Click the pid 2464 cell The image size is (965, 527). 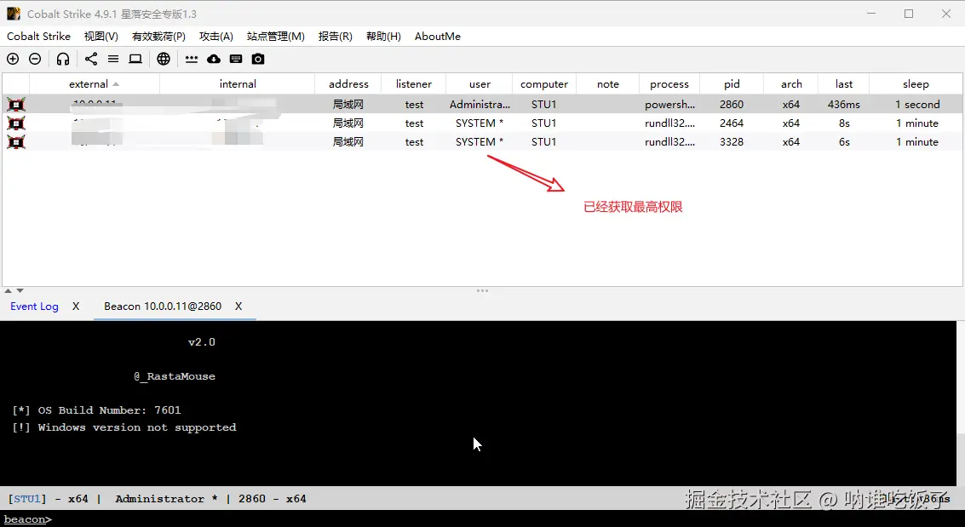click(732, 123)
